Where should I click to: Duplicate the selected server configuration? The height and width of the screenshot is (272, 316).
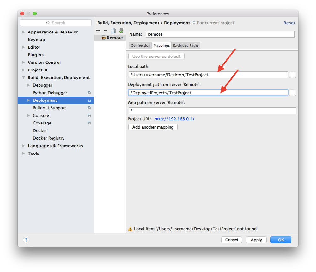113,31
